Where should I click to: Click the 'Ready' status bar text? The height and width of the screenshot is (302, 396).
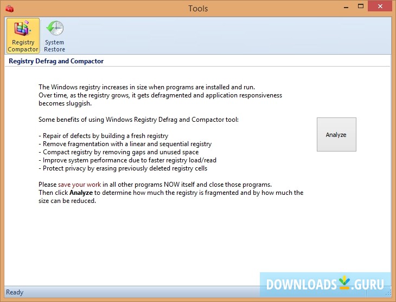coord(15,292)
